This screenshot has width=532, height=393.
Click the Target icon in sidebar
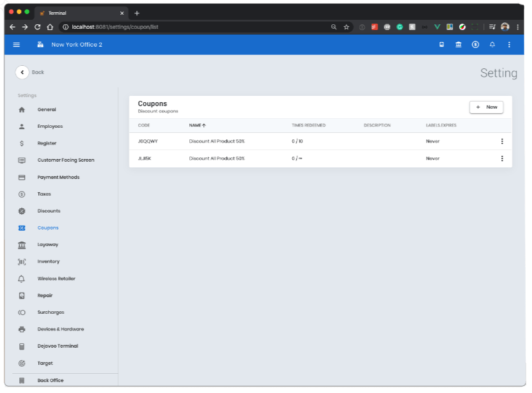click(22, 363)
